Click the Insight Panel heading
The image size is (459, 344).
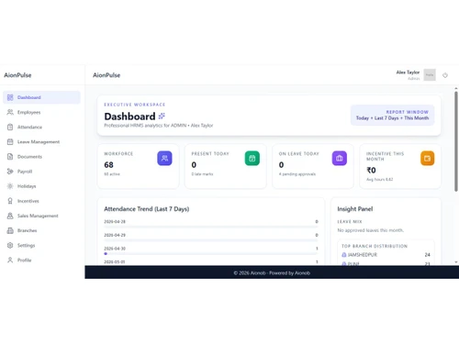pyautogui.click(x=355, y=209)
